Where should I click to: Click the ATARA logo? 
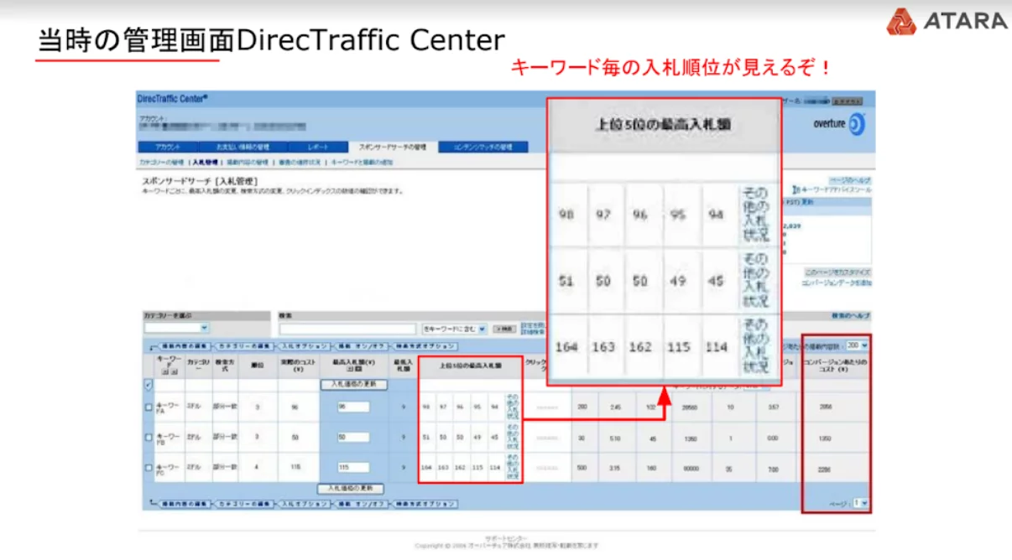pyautogui.click(x=947, y=21)
